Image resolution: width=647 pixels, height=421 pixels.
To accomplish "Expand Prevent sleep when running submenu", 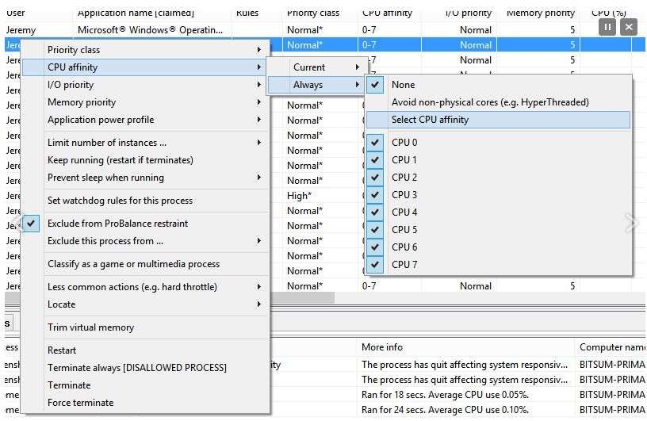I will click(x=145, y=178).
